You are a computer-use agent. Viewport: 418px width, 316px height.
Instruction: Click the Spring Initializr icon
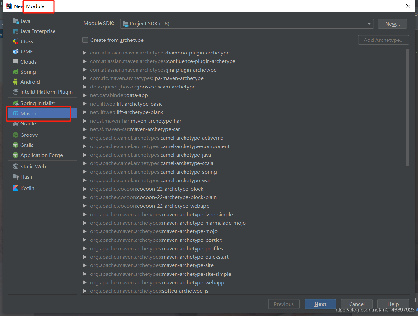(16, 103)
